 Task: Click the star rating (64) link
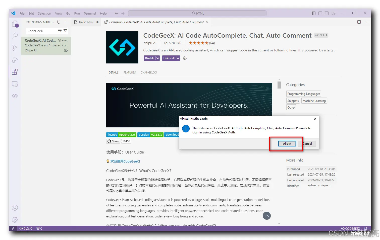tap(202, 43)
